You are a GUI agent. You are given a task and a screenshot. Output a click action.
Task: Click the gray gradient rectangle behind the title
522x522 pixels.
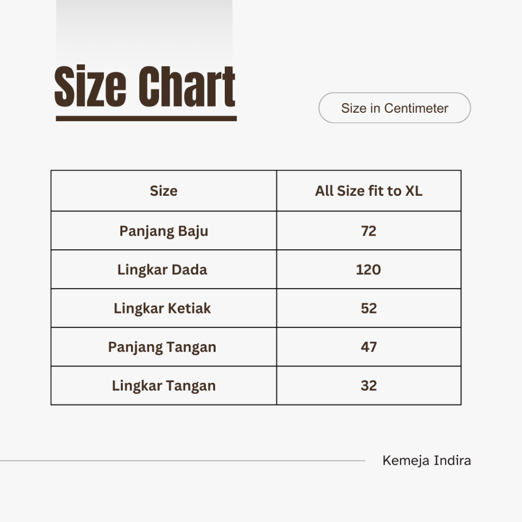point(144,31)
